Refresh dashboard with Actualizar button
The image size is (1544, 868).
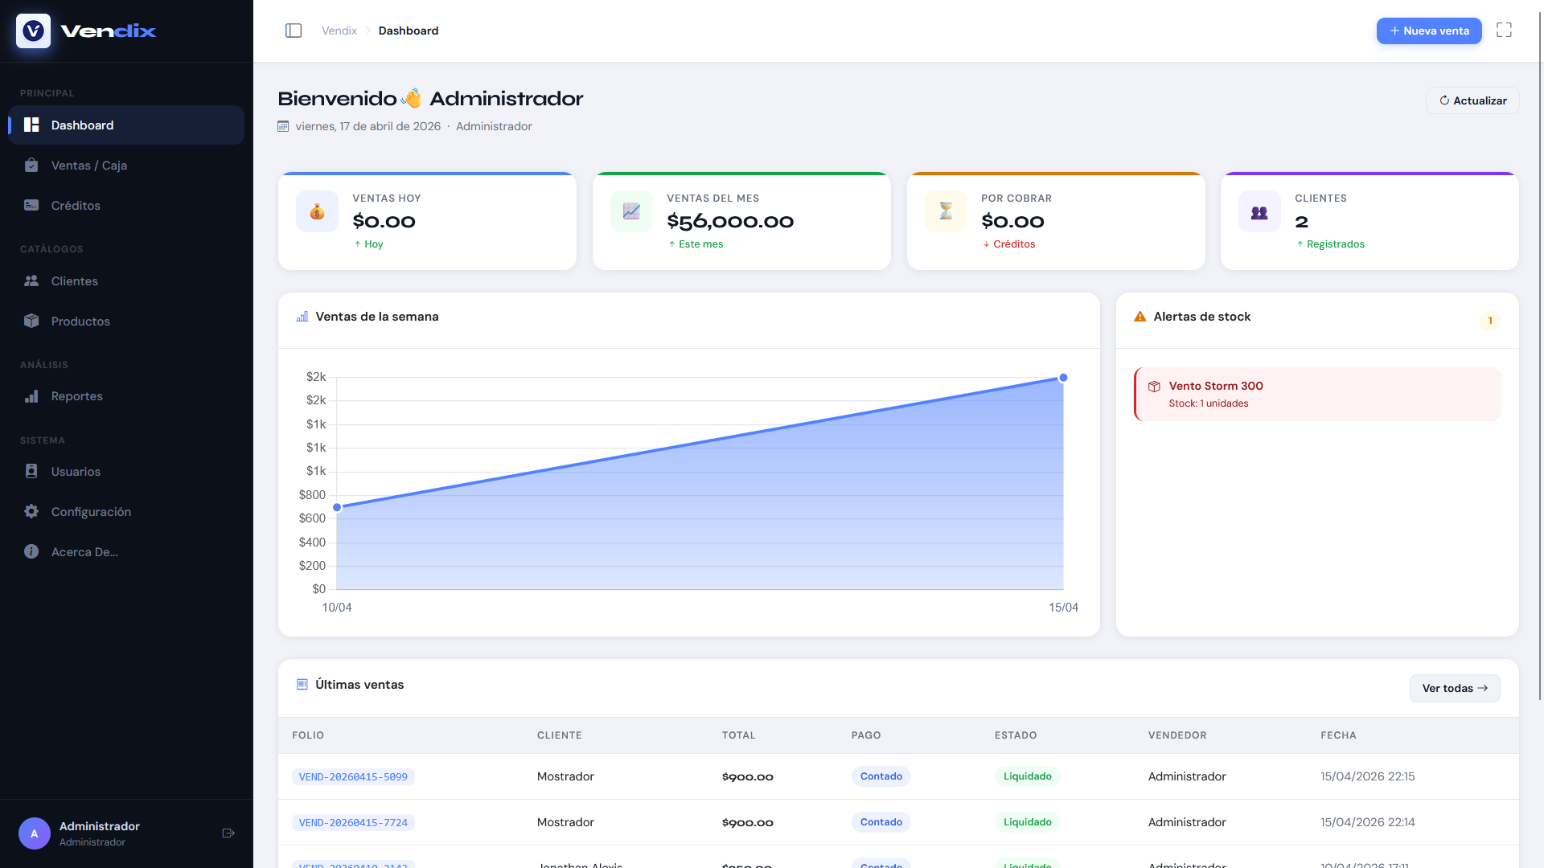(1472, 100)
